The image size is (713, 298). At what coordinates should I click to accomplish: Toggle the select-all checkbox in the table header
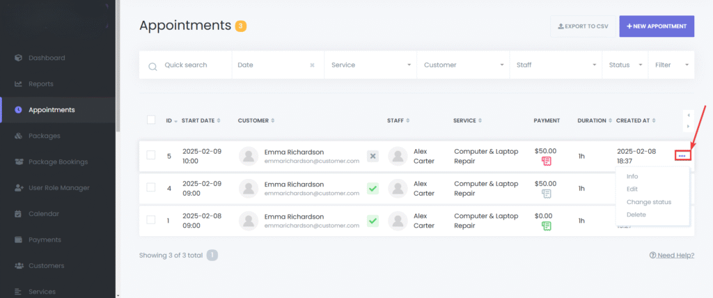click(151, 120)
